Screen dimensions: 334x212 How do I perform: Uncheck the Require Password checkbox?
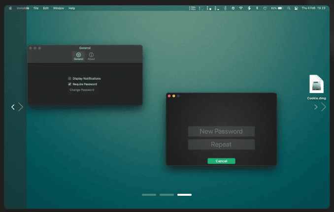point(69,84)
